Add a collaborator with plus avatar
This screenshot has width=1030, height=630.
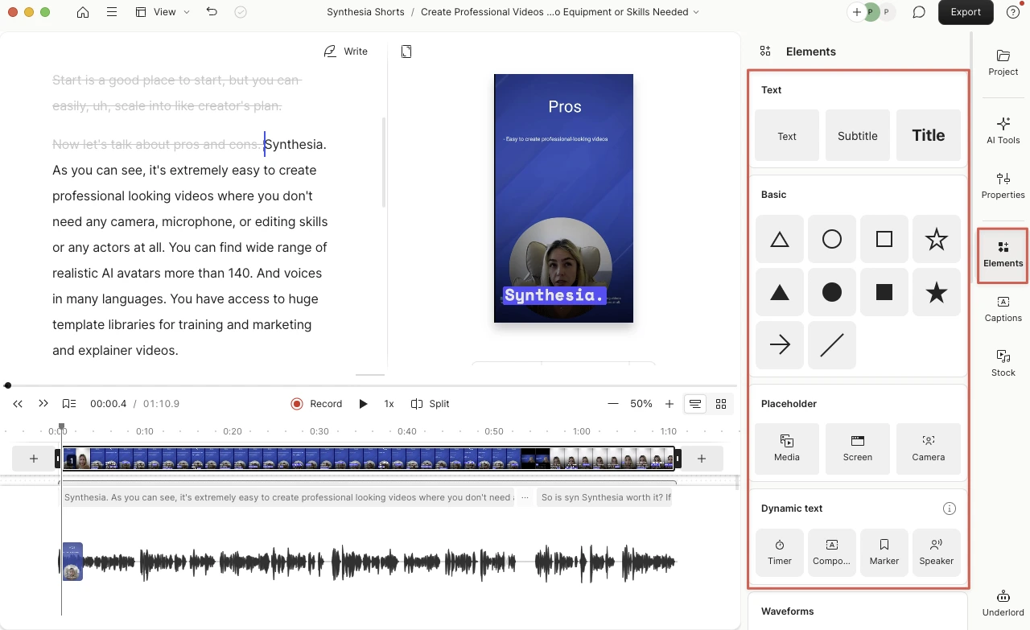[856, 12]
